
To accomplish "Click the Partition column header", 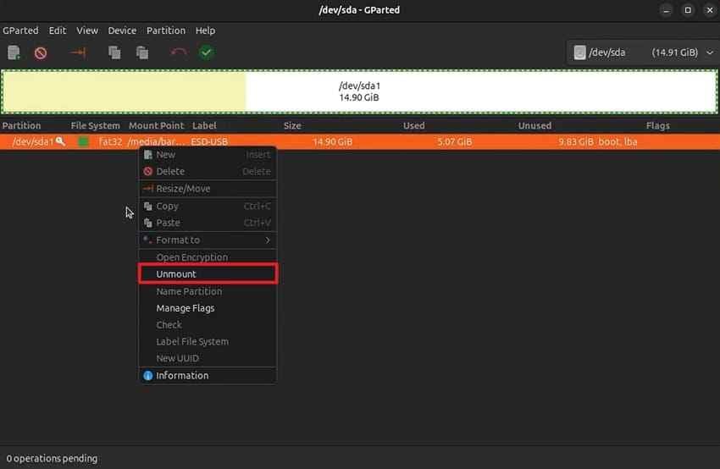I will 21,126.
